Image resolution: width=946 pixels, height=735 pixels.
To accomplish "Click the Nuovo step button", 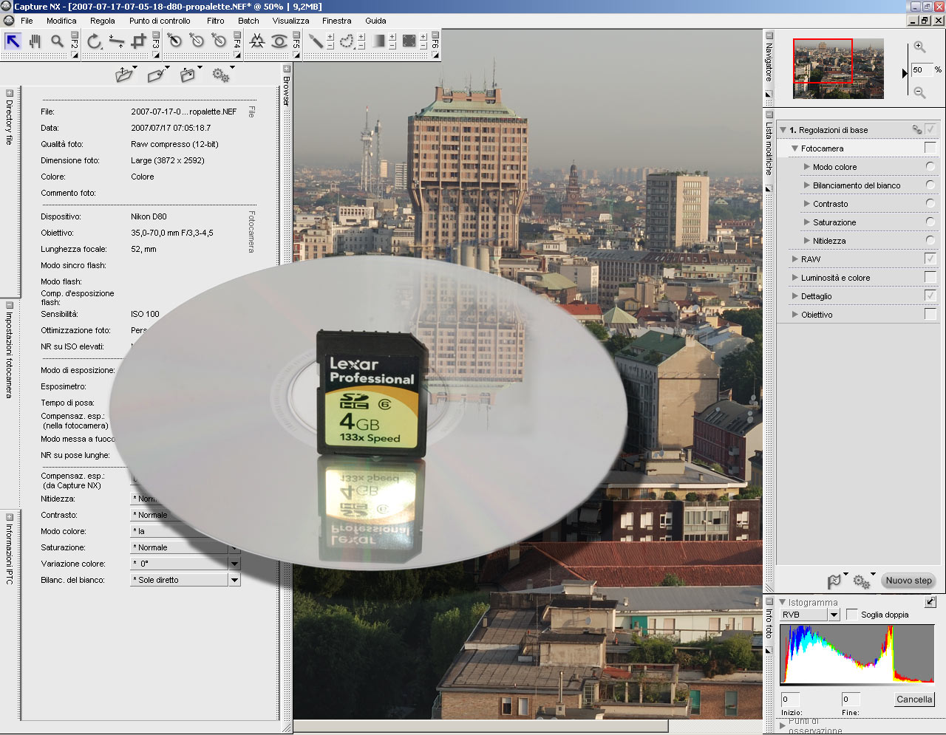I will point(908,581).
